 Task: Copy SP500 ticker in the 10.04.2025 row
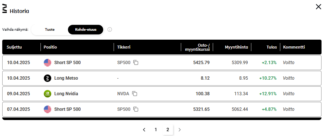tap(136, 63)
